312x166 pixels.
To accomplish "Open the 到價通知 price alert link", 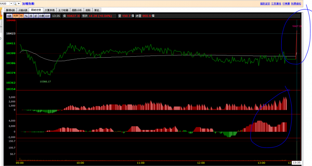I will [296, 3].
